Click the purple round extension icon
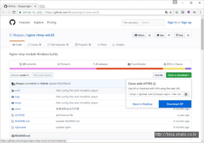204x143 pixels. click(x=188, y=12)
